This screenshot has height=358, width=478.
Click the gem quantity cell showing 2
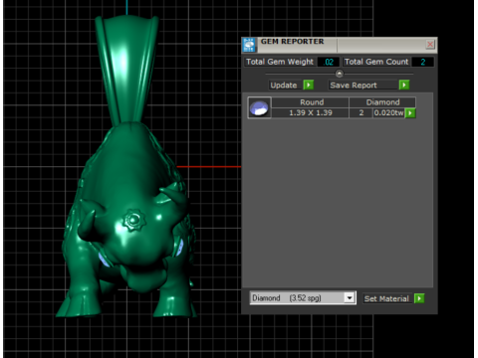(x=361, y=113)
